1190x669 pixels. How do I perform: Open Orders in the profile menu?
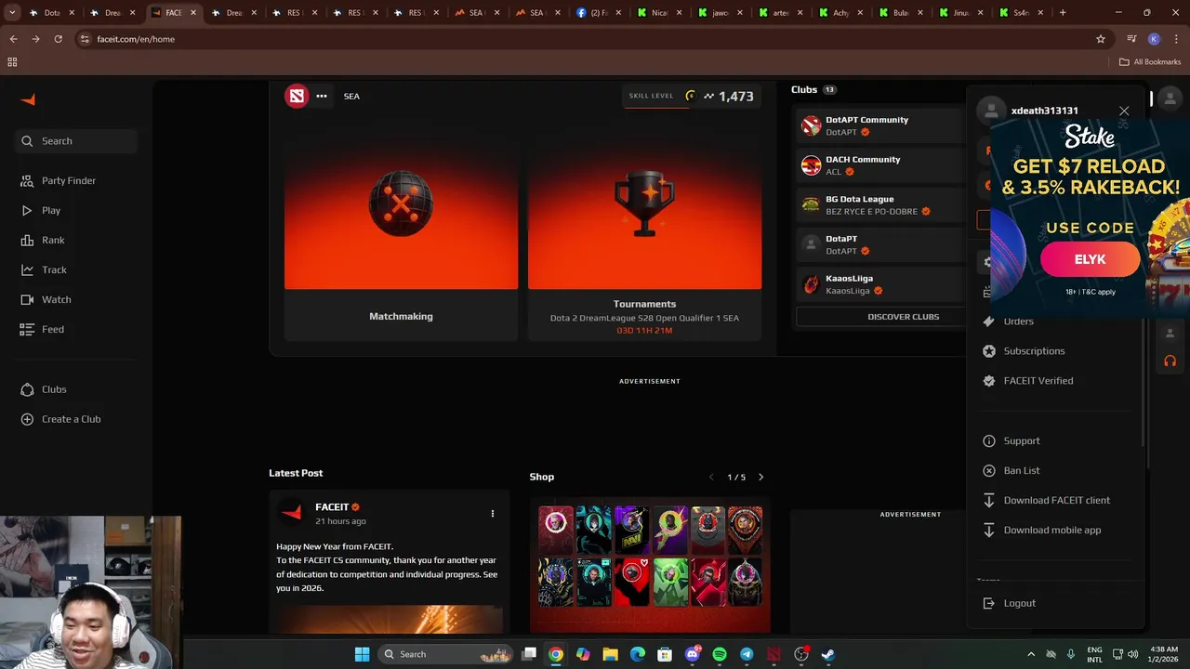pos(1018,321)
